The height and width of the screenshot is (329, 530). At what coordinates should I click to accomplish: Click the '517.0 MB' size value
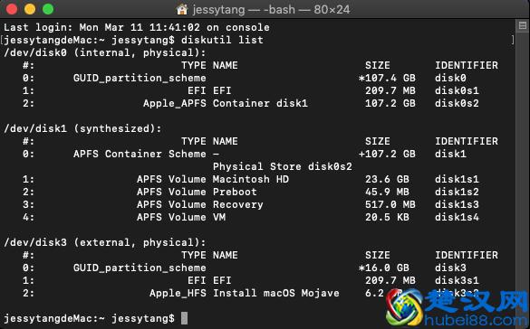390,204
